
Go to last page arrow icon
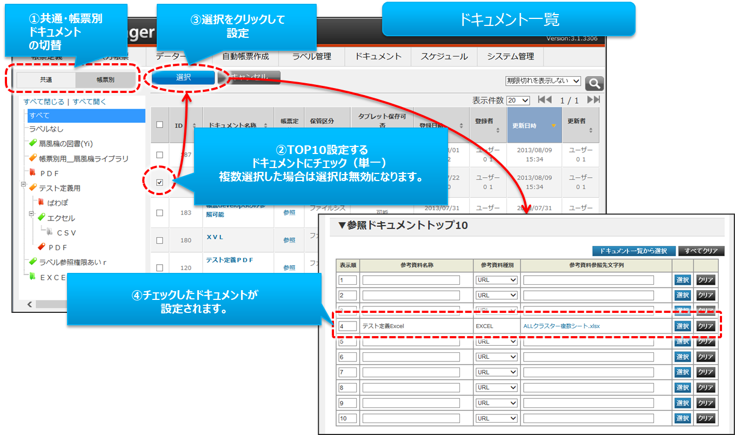[x=593, y=100]
